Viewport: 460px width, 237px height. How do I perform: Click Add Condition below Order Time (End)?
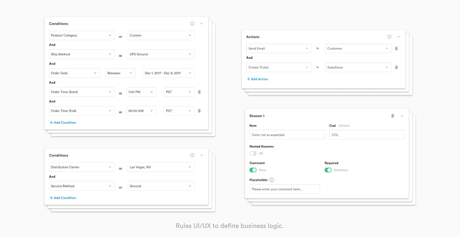[x=63, y=123]
